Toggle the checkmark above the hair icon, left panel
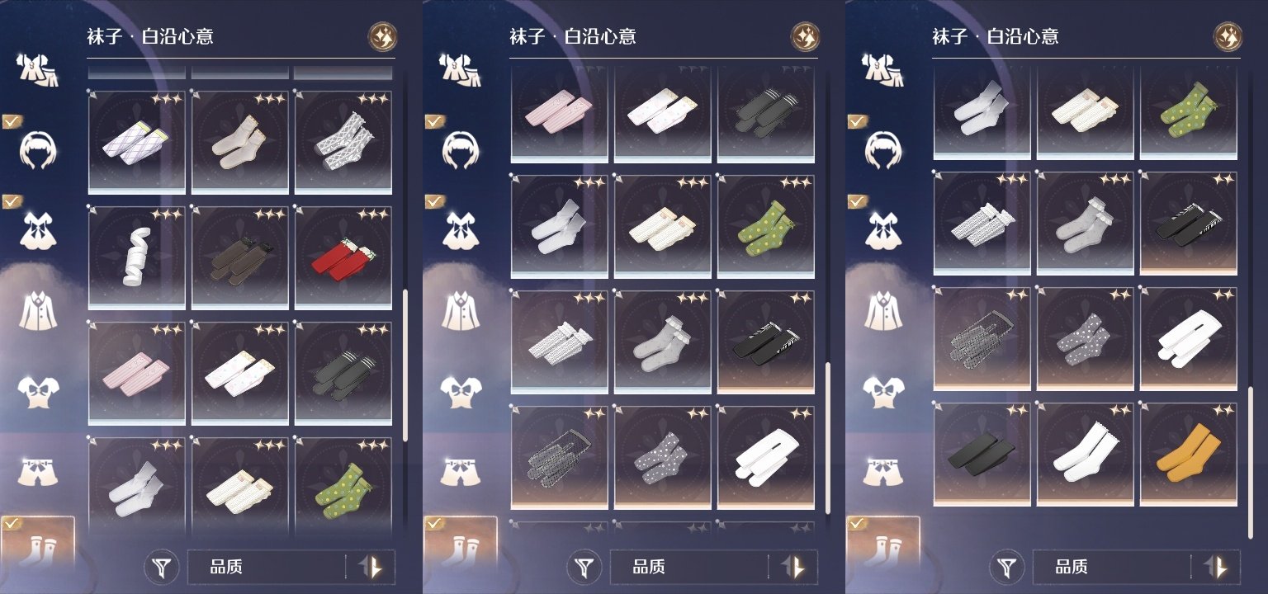Image resolution: width=1268 pixels, height=594 pixels. coord(12,121)
